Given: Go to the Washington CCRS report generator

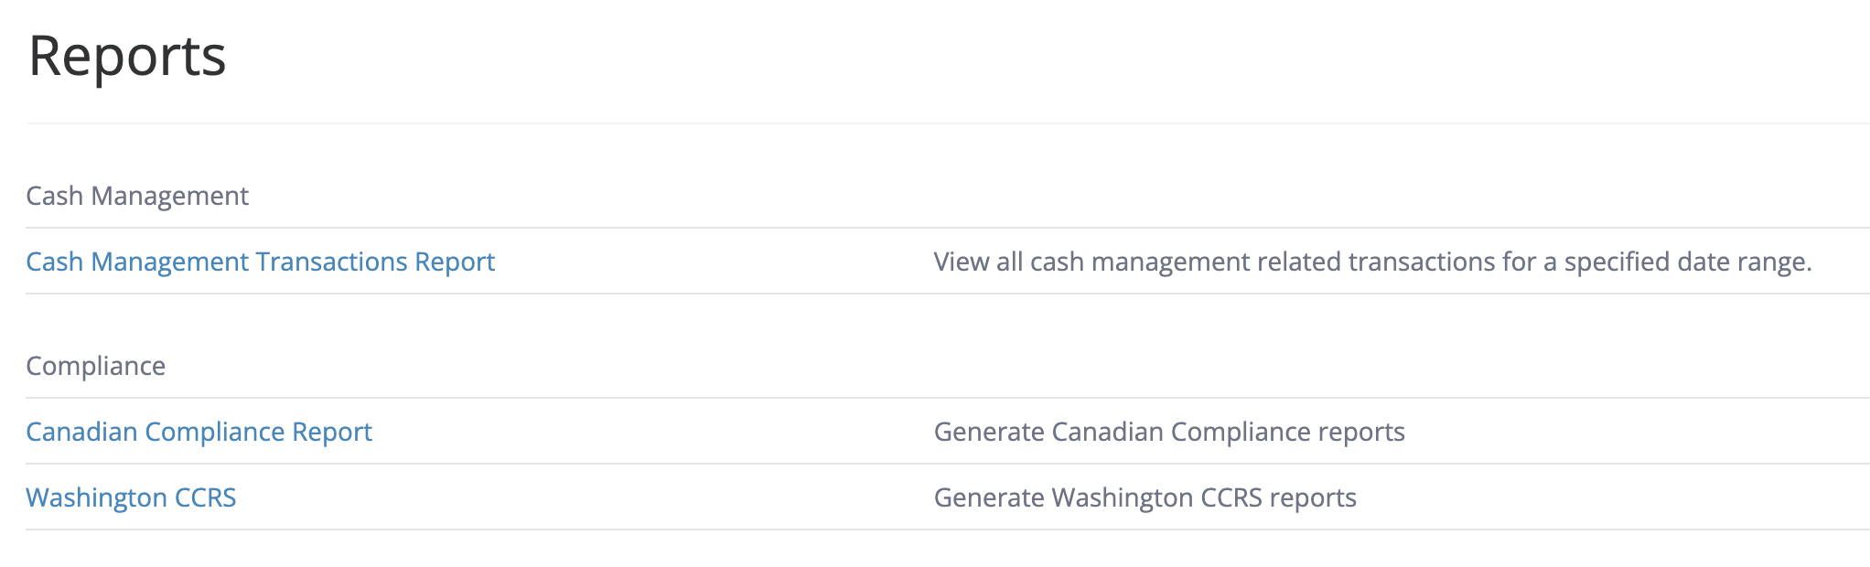Looking at the screenshot, I should click(x=131, y=497).
